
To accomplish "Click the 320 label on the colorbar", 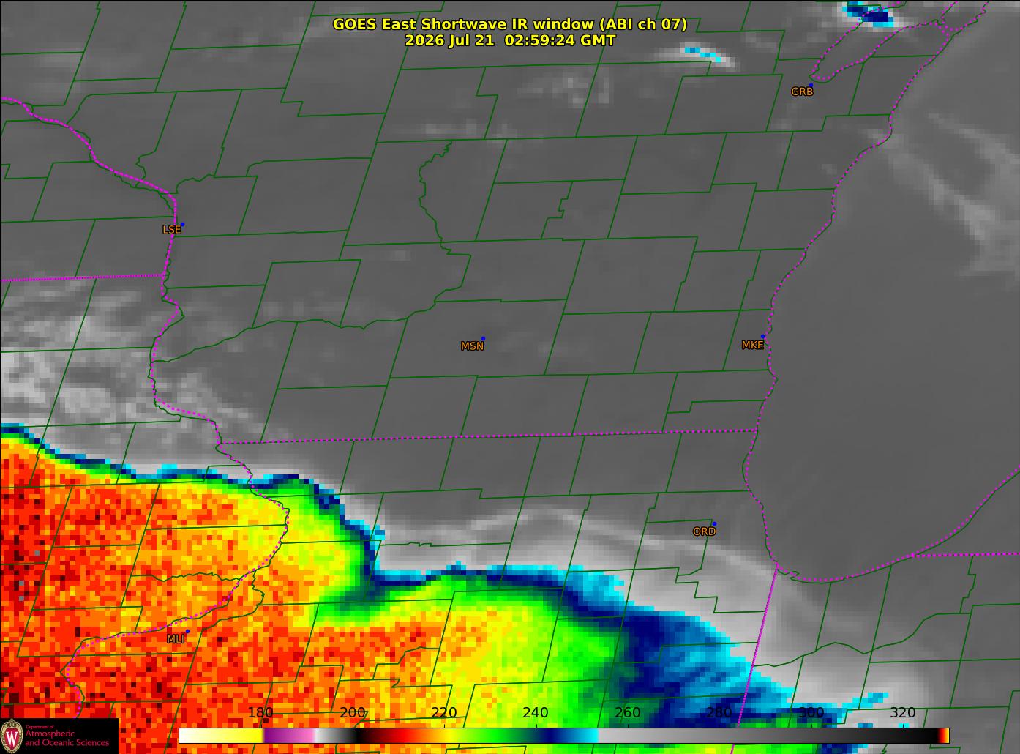I will click(x=903, y=713).
